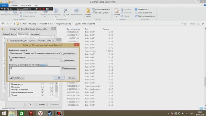Screen dimensions: 206x116
Task: Take a snapshot with the camera icon
Action: [47, 9]
